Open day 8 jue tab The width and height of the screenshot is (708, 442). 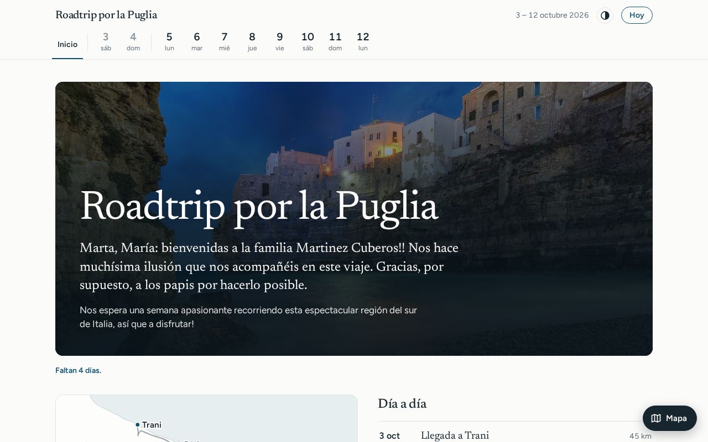coord(252,41)
